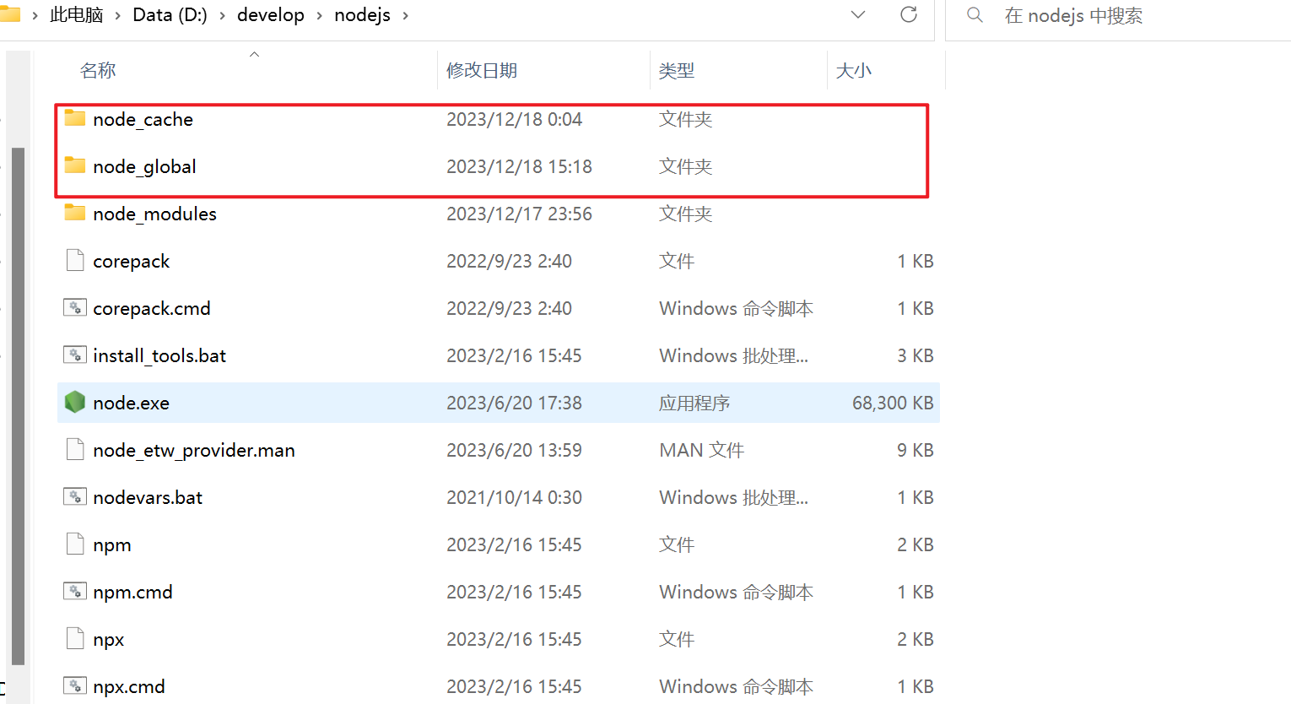Viewport: 1291px width, 704px height.
Task: Click the 3 KB size of install_tools.bat
Action: pos(916,355)
